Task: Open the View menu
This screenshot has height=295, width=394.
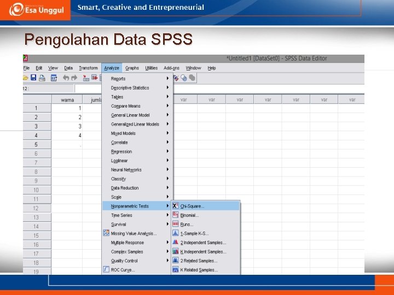Action: pyautogui.click(x=53, y=68)
